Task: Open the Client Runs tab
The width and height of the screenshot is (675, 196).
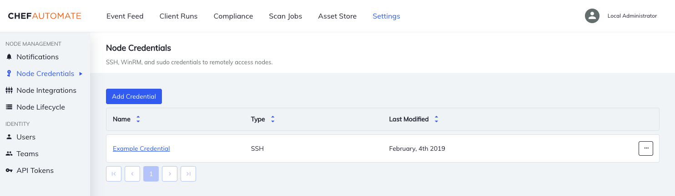Action: (178, 16)
